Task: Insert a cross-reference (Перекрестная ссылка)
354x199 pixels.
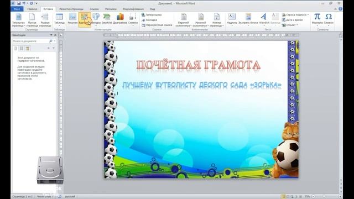Action: [157, 25]
